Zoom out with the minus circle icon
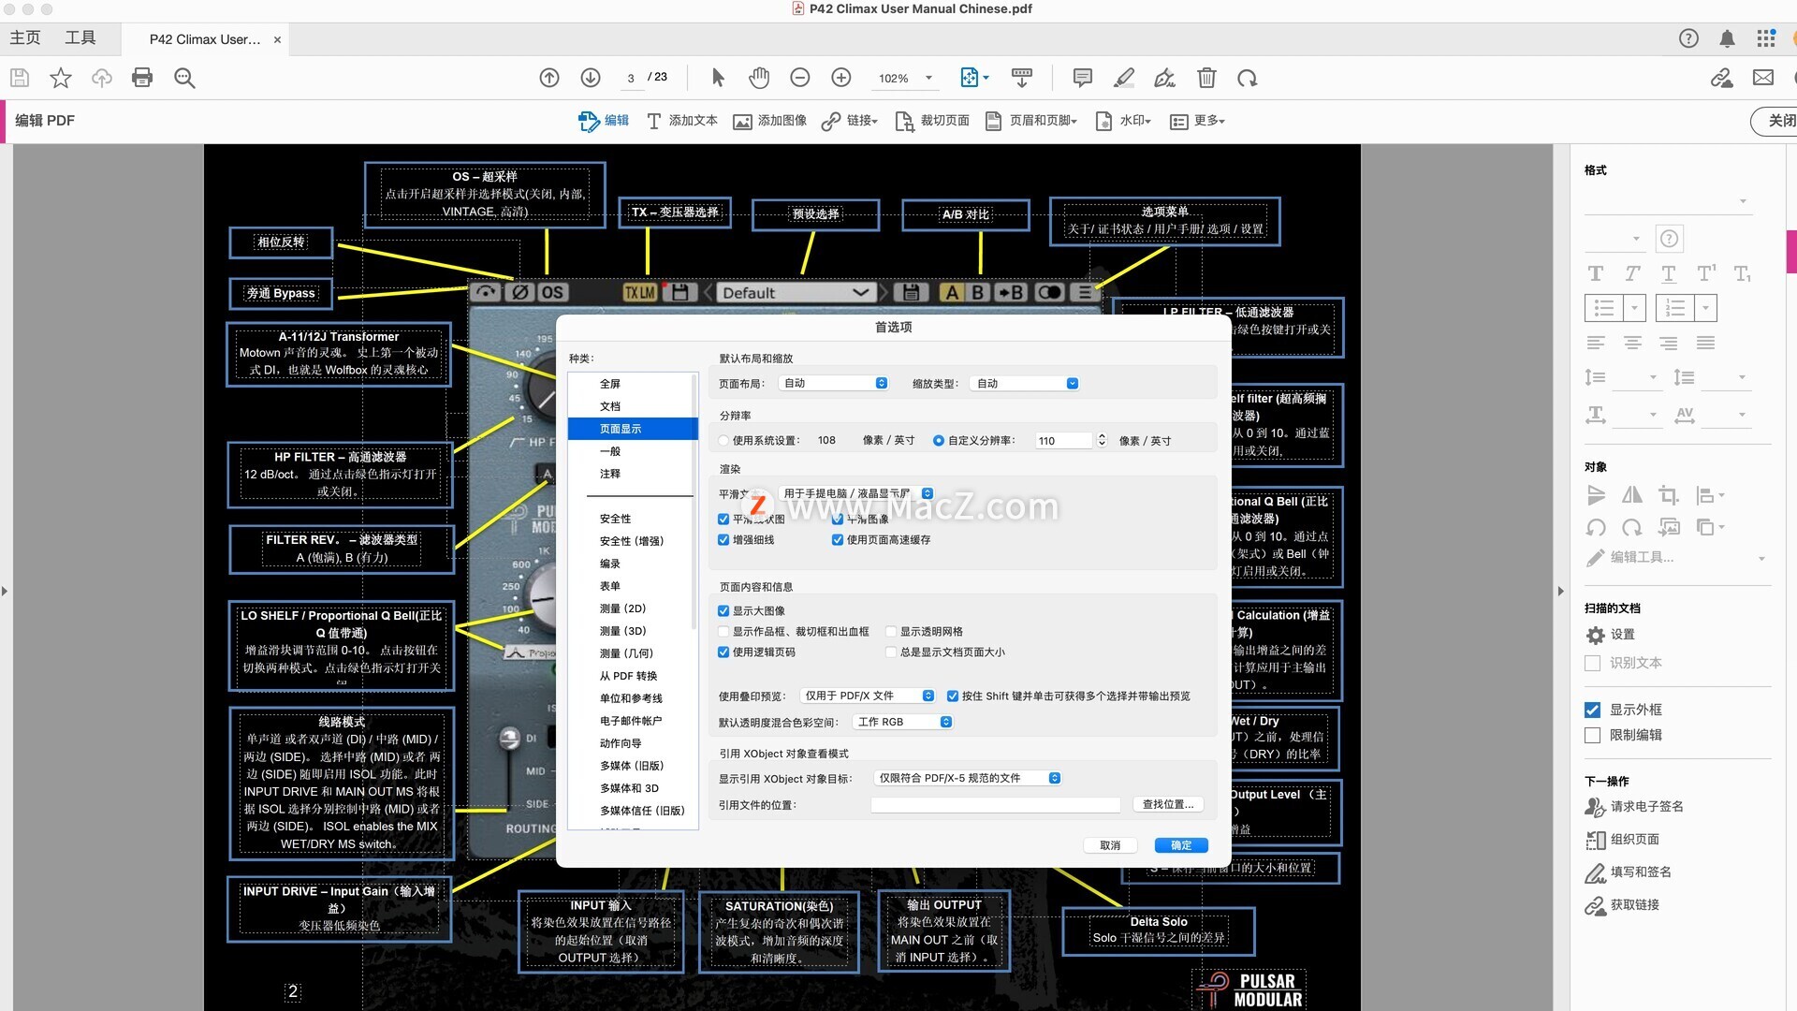Screen dimensions: 1797x1011 [x=800, y=78]
